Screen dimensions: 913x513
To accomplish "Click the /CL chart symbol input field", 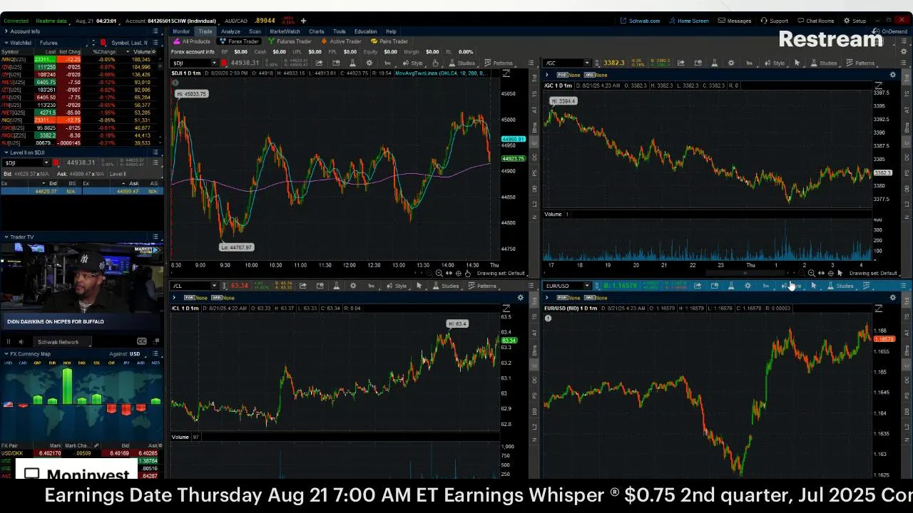I will pos(191,286).
